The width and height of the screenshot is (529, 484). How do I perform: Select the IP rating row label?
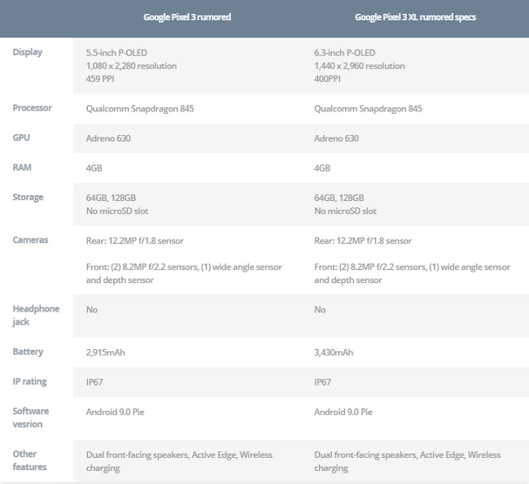pos(29,382)
